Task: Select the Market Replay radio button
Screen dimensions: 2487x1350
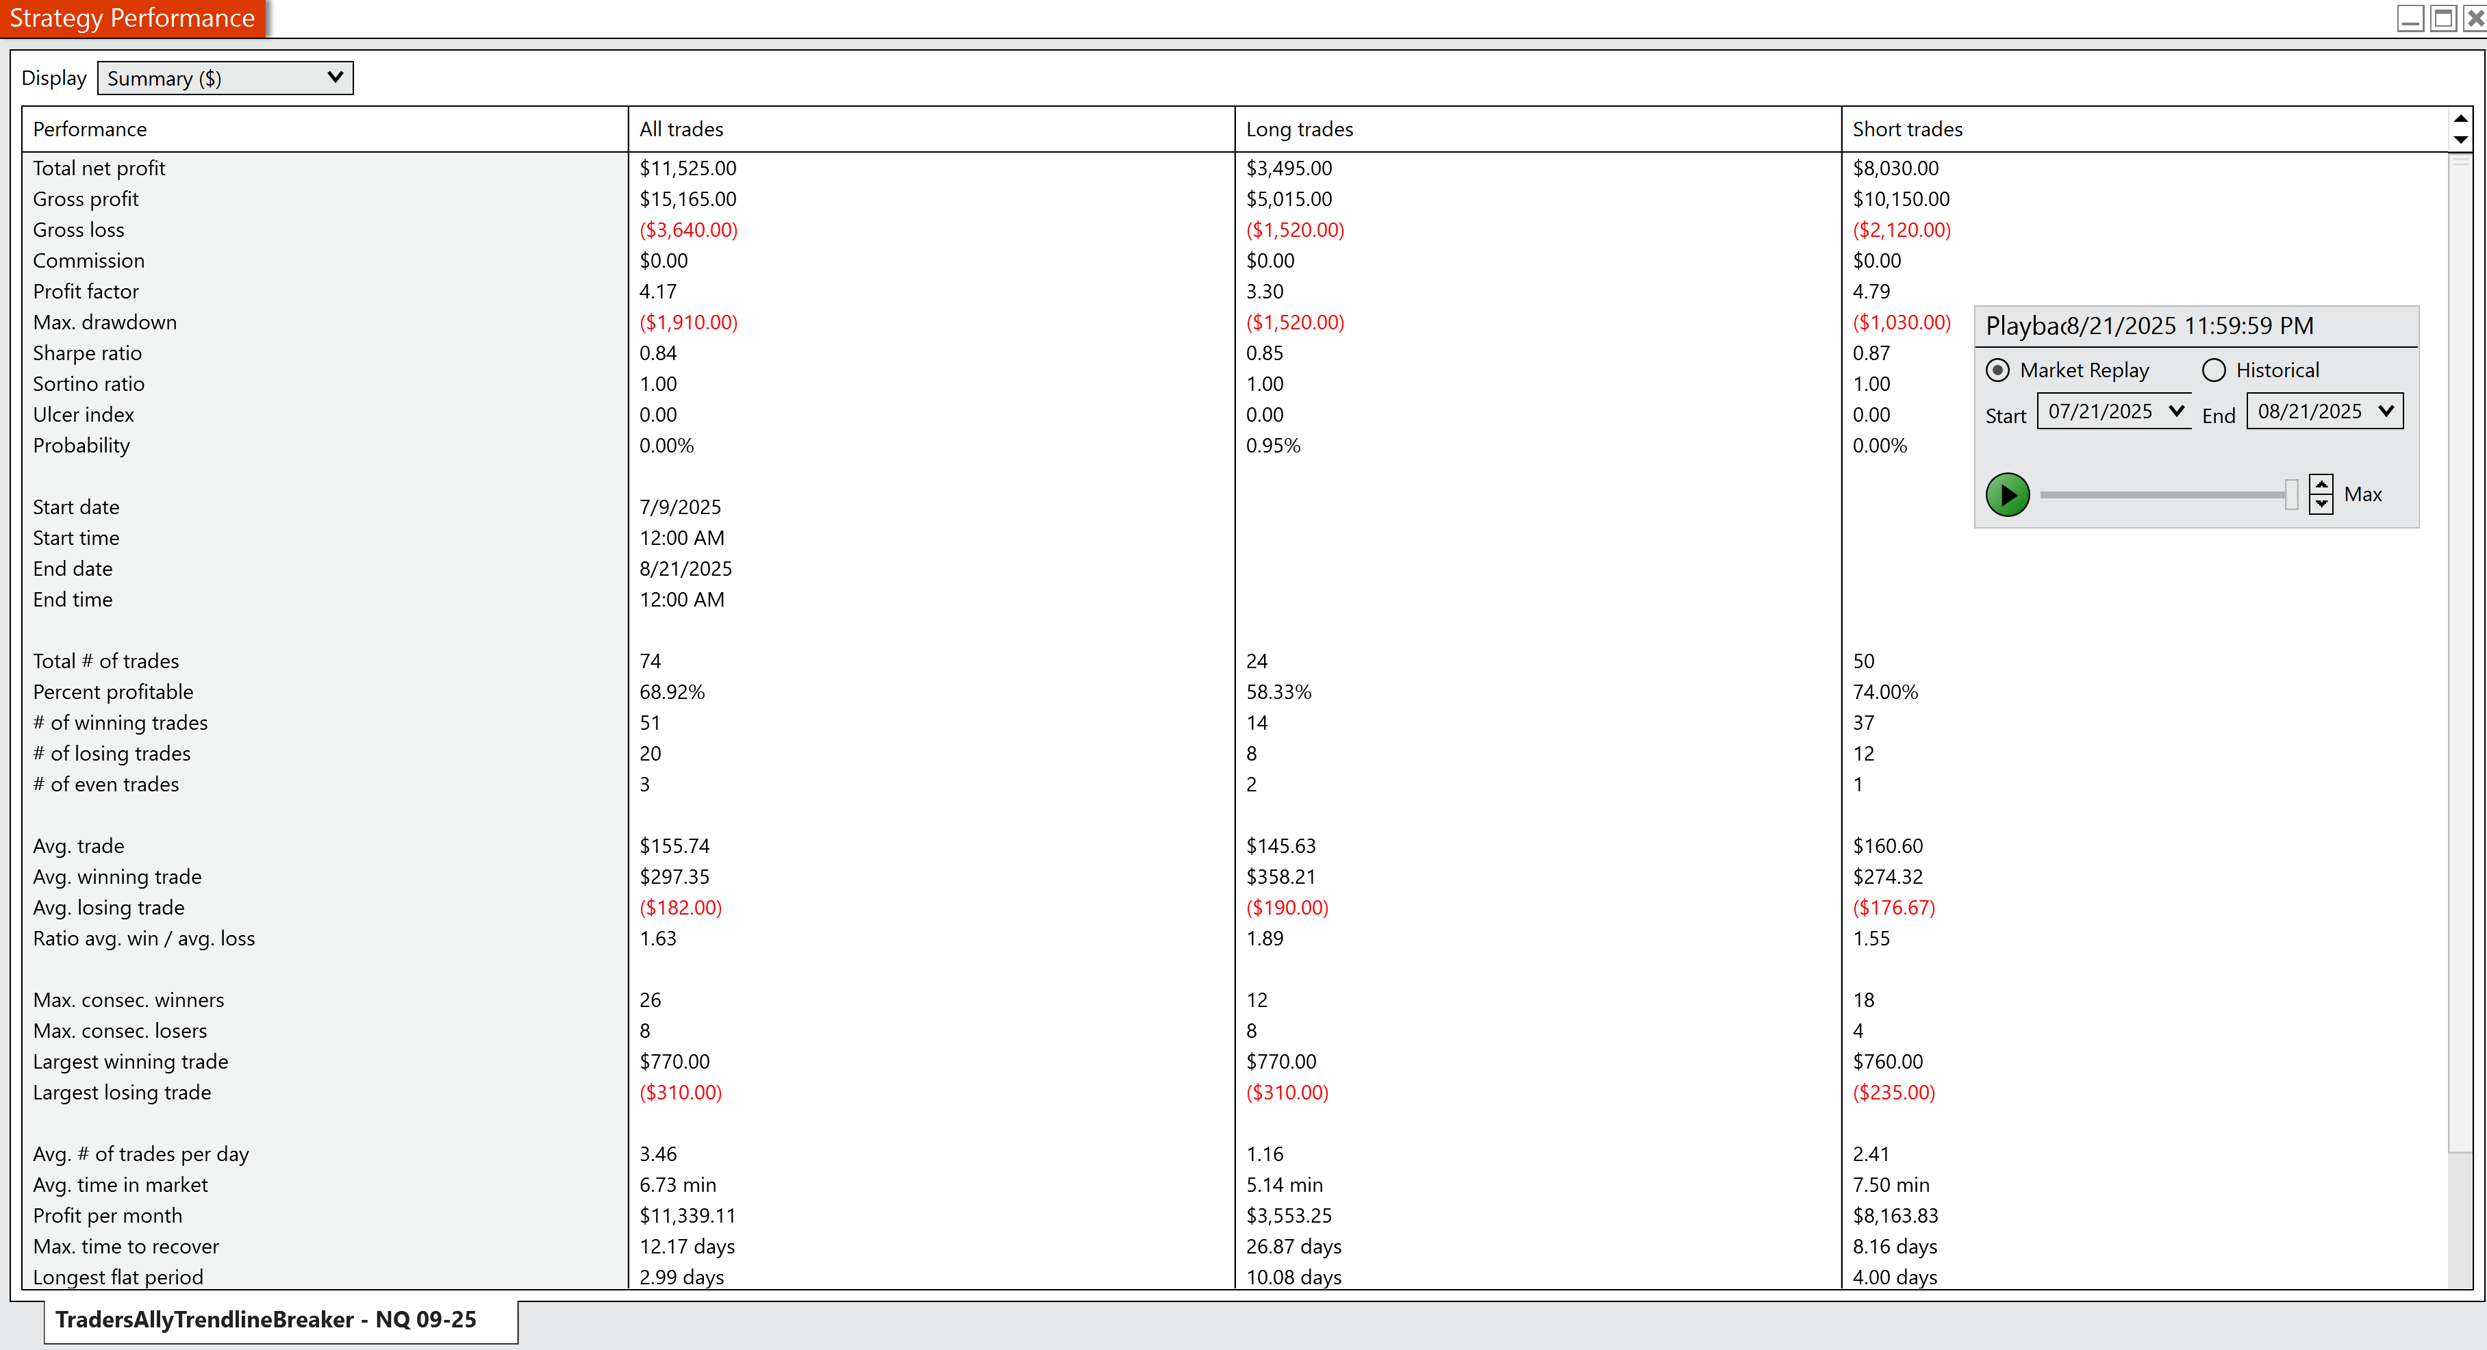Action: coord(1997,370)
